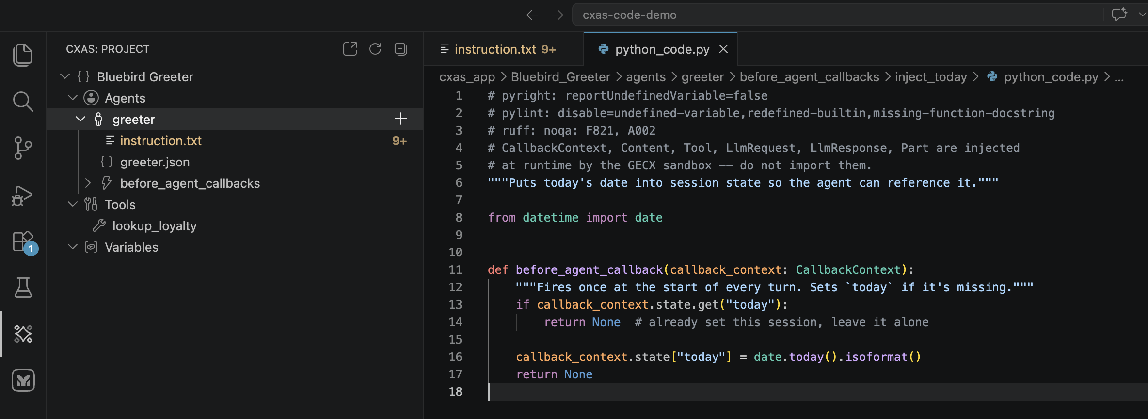Click 'before_agent_callback' function name
Viewport: 1148px width, 419px height.
[x=589, y=269]
